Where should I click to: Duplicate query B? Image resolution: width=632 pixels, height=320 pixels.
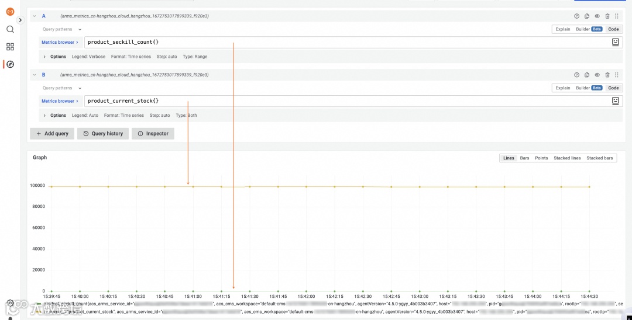(x=587, y=75)
